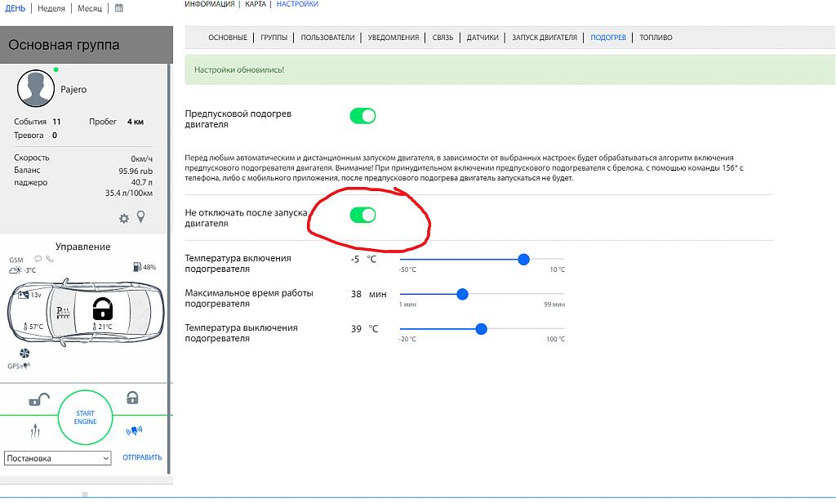Viewport: 836px width, 503px height.
Task: Click the three upward arrows icon
Action: click(x=34, y=430)
